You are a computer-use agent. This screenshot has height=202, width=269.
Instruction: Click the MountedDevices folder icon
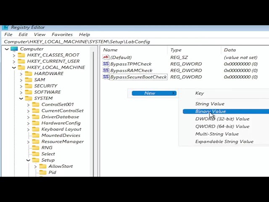[x=36, y=136]
